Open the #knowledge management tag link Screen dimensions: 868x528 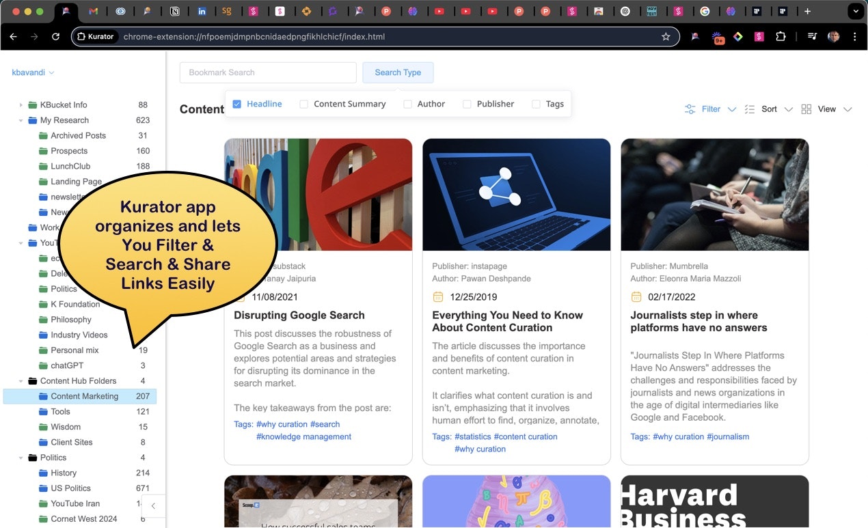click(x=303, y=436)
